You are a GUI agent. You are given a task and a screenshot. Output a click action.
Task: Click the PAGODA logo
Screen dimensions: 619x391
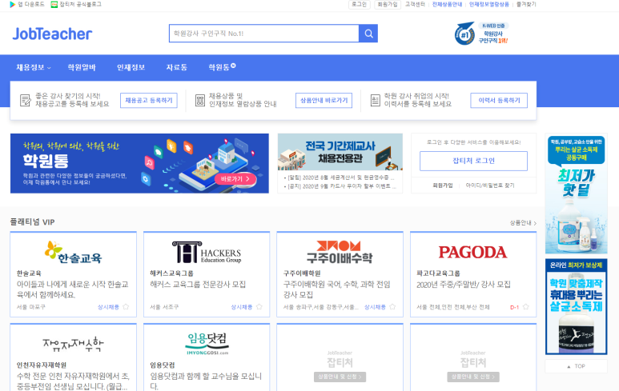(x=472, y=252)
